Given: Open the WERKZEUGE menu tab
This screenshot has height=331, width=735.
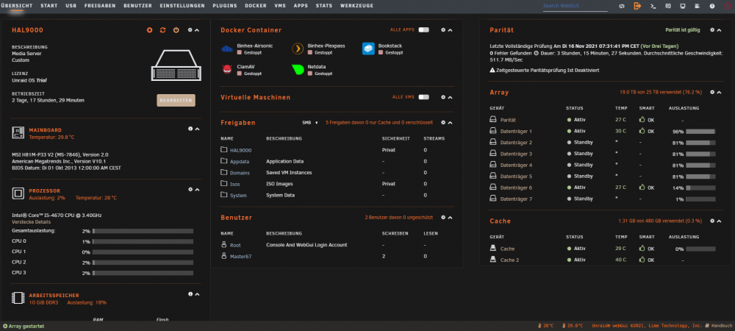Looking at the screenshot, I should pos(356,6).
